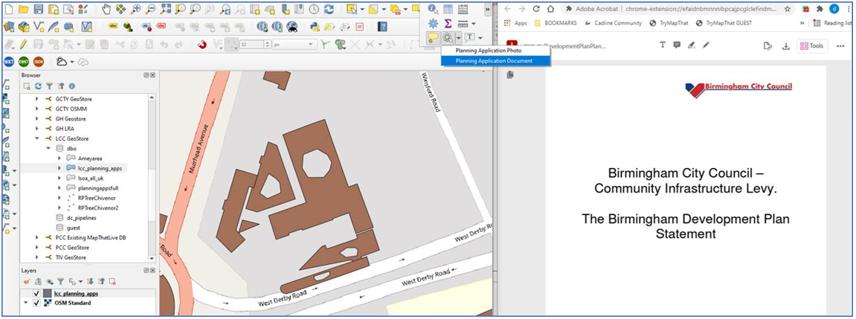Open the attribute table icon
Image resolution: width=856 pixels, height=319 pixels.
pyautogui.click(x=448, y=9)
